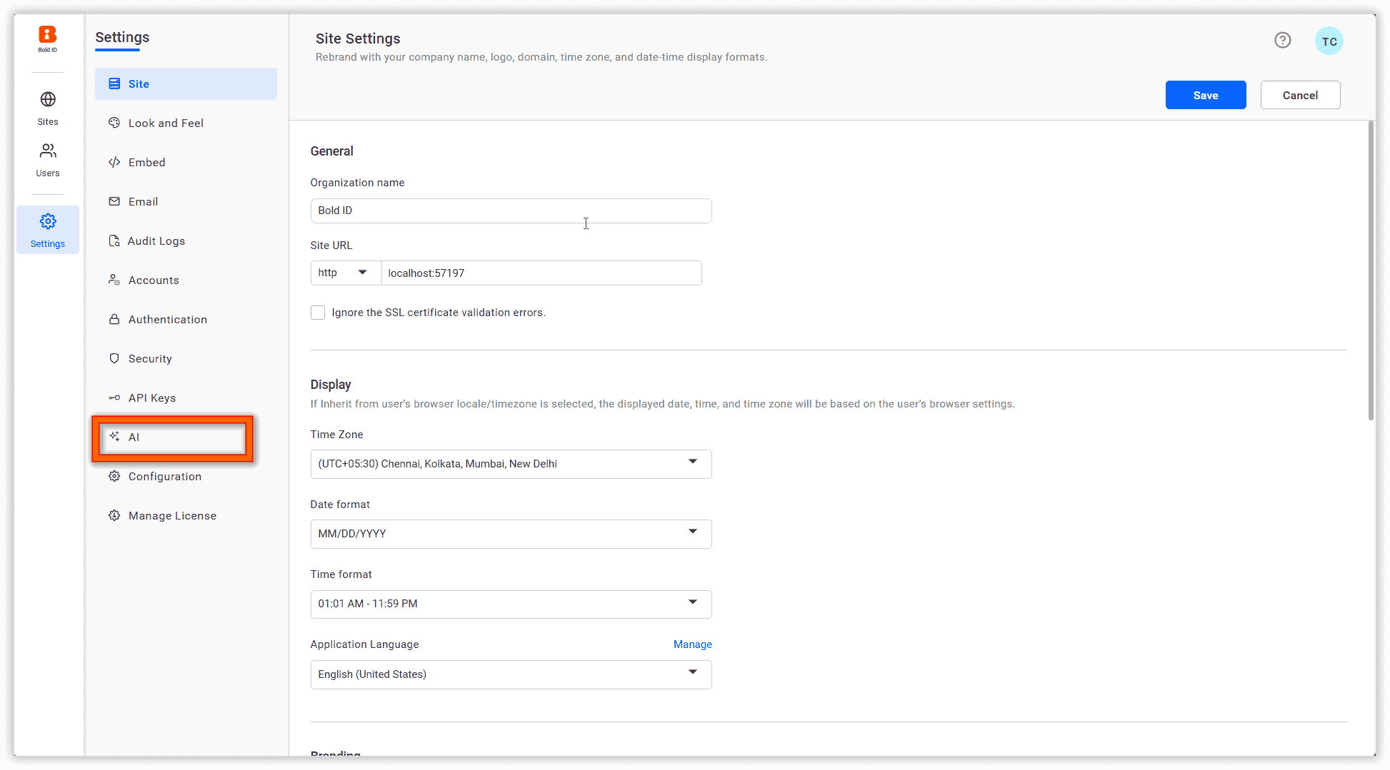Expand the Date format dropdown
Image resolution: width=1390 pixels, height=770 pixels.
click(511, 534)
